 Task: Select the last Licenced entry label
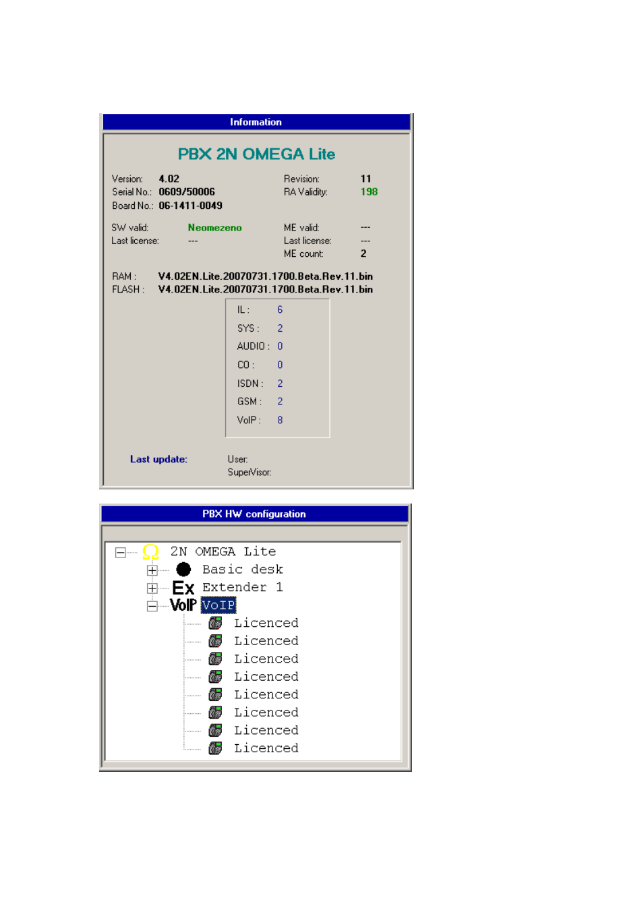266,748
